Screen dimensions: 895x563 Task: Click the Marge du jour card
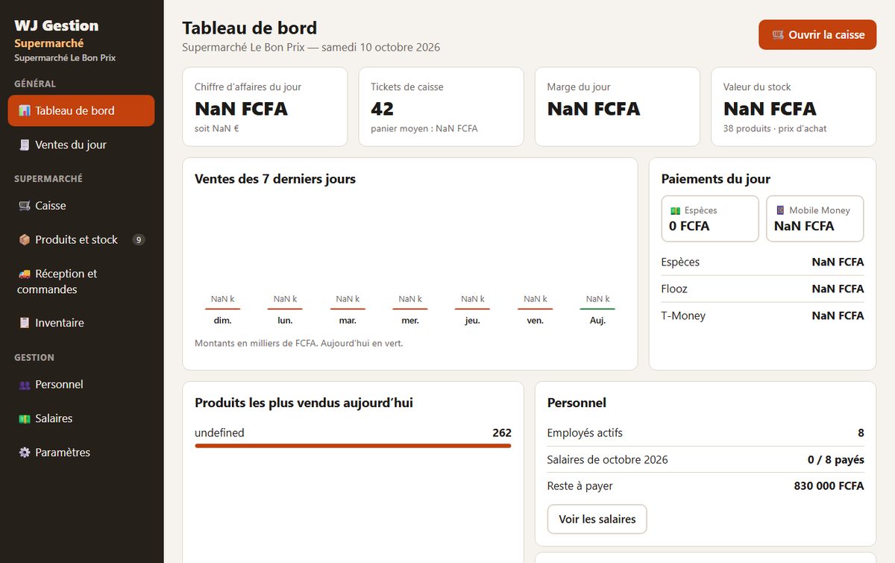coord(618,107)
